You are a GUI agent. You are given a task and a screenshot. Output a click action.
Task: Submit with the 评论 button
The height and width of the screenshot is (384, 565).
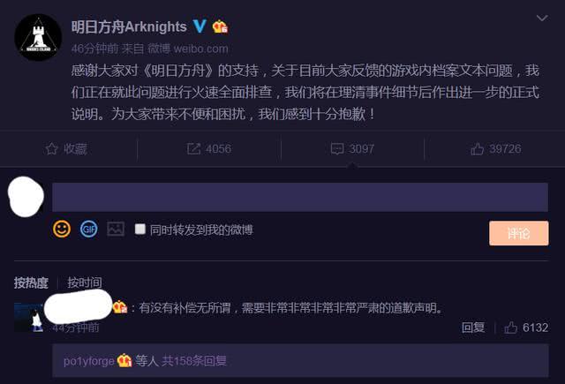pos(519,233)
